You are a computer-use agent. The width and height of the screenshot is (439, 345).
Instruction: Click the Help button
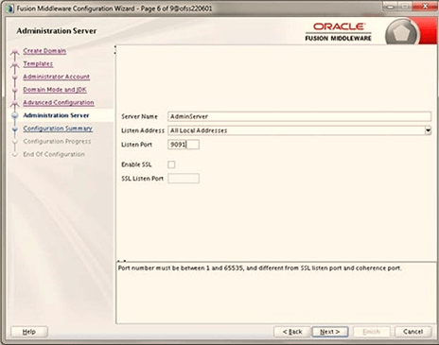(x=29, y=332)
